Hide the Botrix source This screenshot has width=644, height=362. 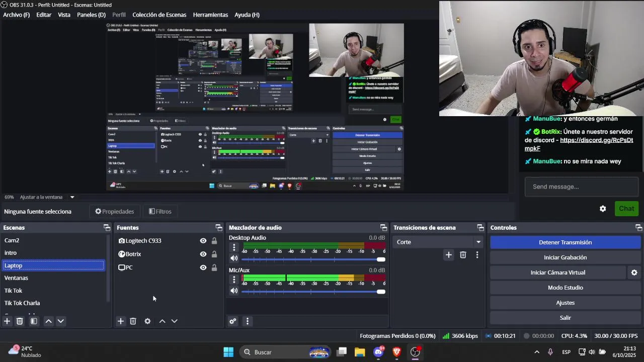tap(203, 254)
